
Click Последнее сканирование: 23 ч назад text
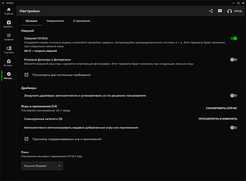45,111
